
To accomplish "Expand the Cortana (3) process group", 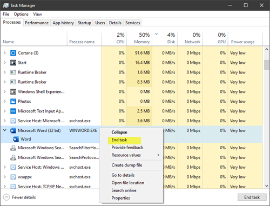I will tap(5, 53).
